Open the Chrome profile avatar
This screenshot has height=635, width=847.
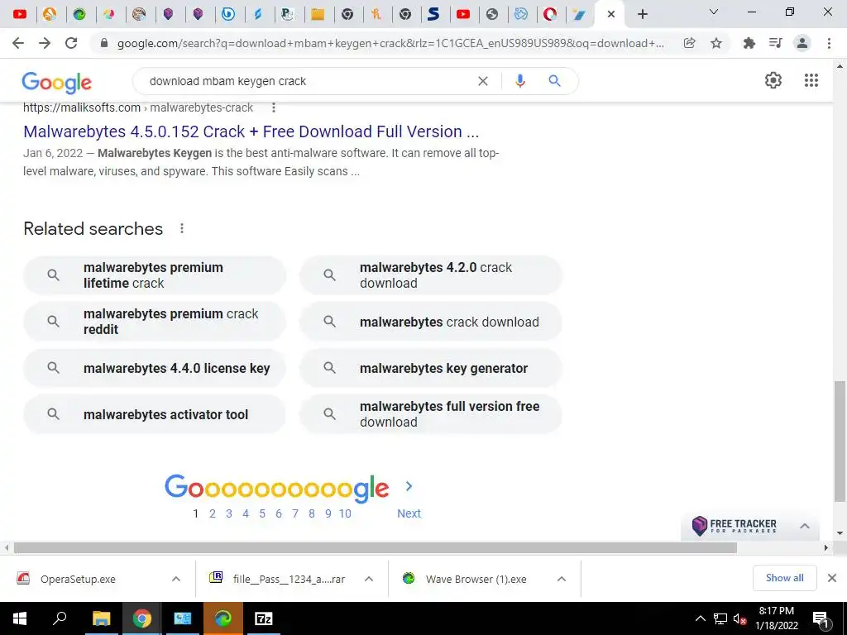(802, 43)
